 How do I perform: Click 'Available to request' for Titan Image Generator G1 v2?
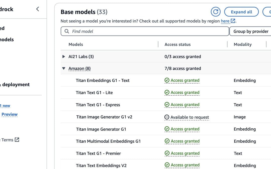[189, 117]
